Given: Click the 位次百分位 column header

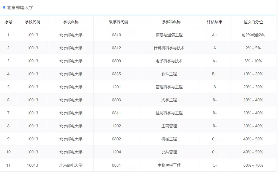Looking at the screenshot, I should point(253,22).
